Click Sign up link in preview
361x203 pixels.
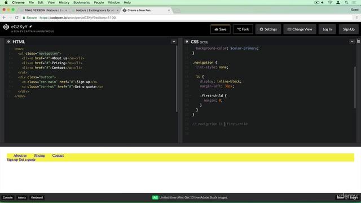(12, 159)
